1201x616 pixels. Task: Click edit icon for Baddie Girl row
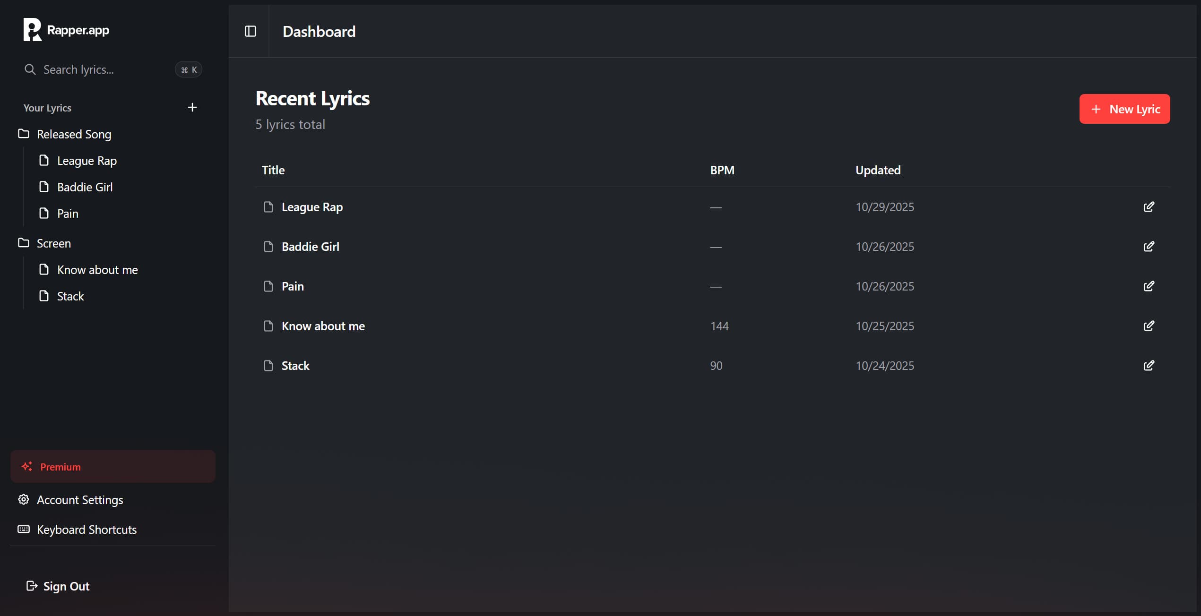coord(1149,247)
